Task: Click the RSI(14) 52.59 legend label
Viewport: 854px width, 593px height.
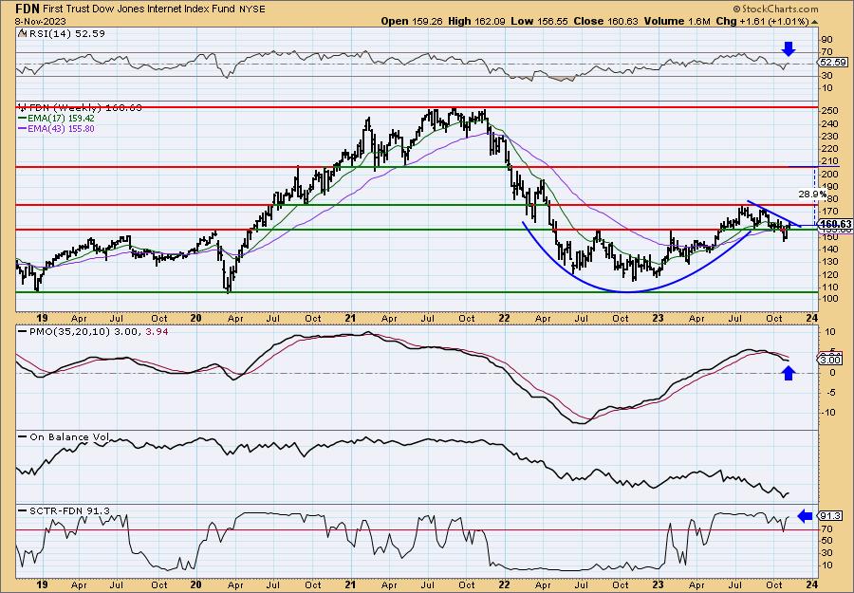Action: tap(67, 33)
